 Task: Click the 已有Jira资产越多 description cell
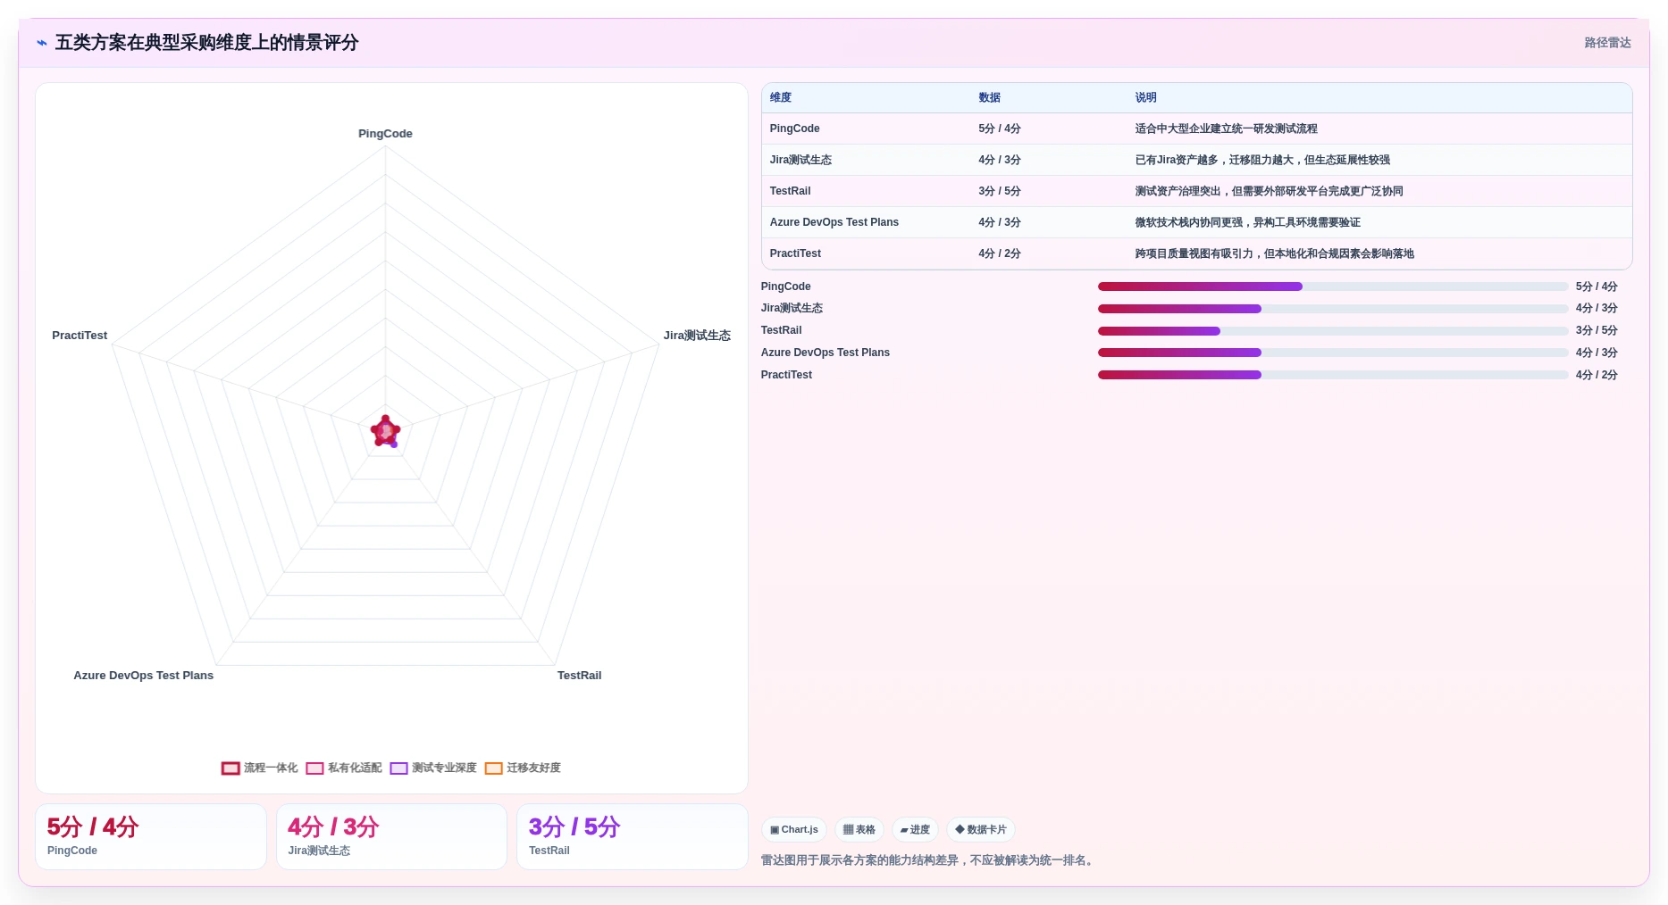1262,160
